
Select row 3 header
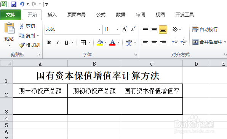coord(6,106)
